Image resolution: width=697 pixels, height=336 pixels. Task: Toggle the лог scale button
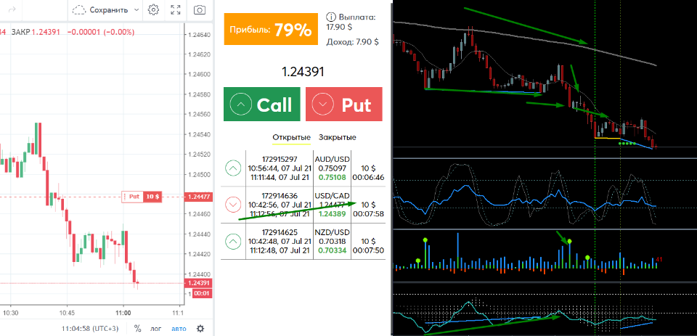(155, 329)
